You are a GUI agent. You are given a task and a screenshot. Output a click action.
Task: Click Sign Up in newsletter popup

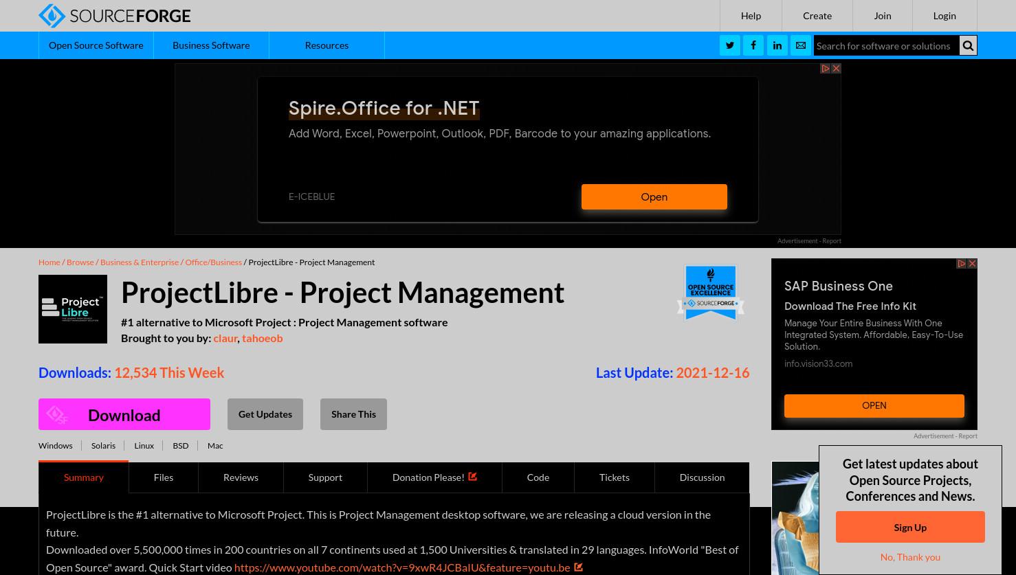910,528
